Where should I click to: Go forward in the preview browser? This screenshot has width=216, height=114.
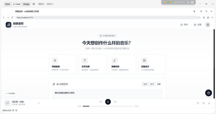[x=8, y=17]
